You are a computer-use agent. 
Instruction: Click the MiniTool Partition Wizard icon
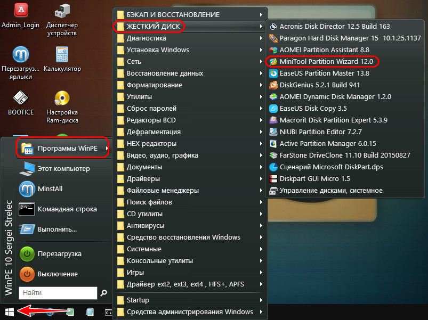[273, 62]
